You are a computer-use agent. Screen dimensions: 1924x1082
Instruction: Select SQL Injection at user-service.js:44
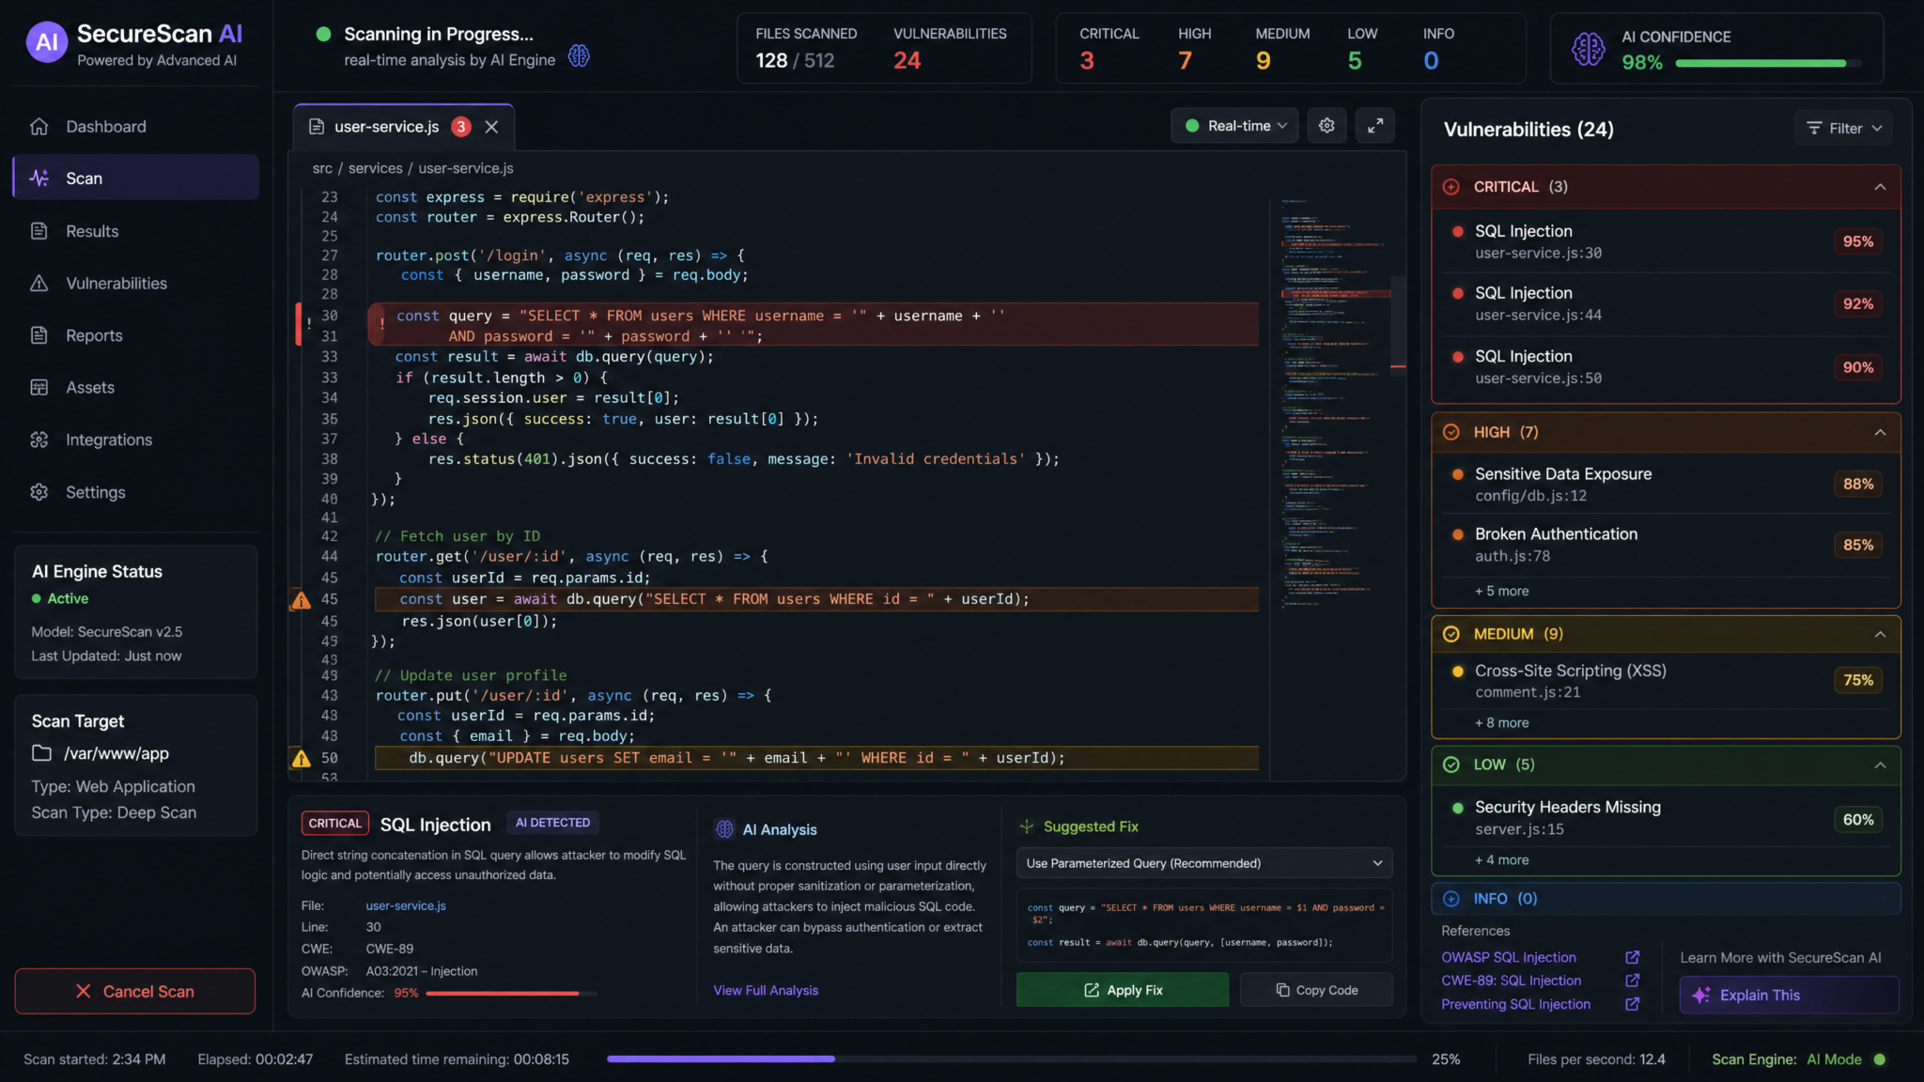point(1666,303)
